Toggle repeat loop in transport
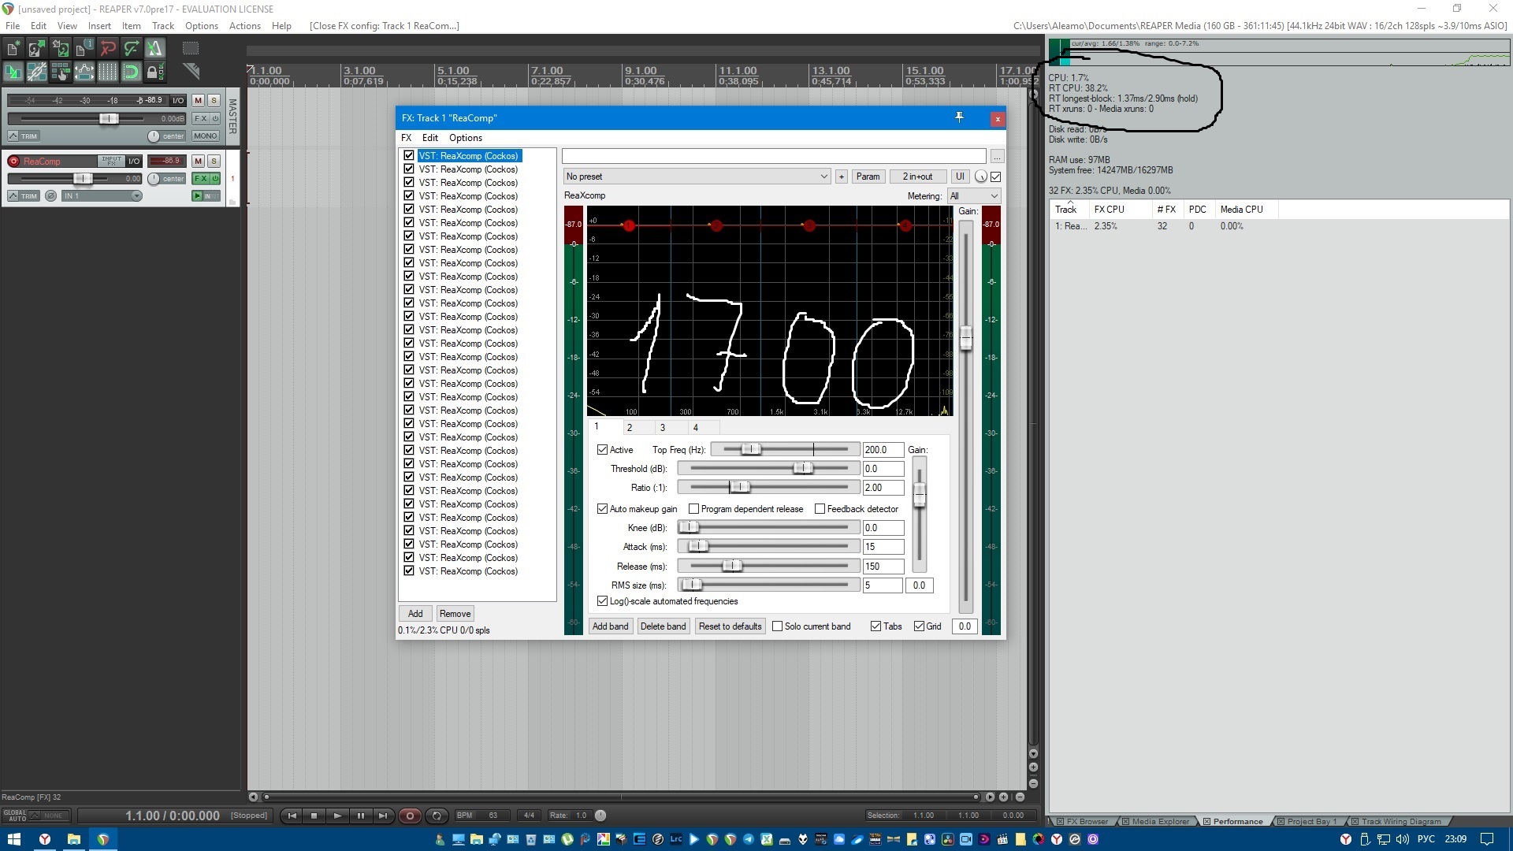This screenshot has height=851, width=1513. (x=437, y=816)
